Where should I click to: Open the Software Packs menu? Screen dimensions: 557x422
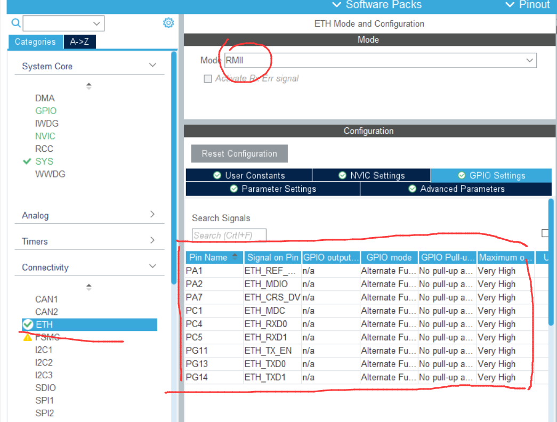pyautogui.click(x=377, y=5)
